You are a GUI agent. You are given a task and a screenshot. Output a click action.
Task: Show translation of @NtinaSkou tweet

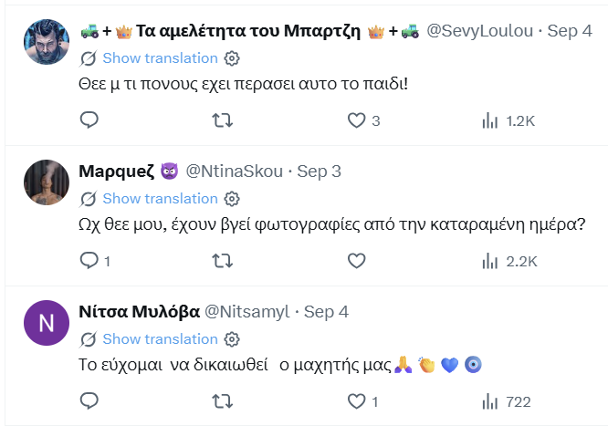(160, 199)
